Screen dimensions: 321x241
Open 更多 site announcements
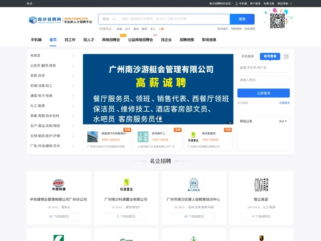[x=283, y=121]
